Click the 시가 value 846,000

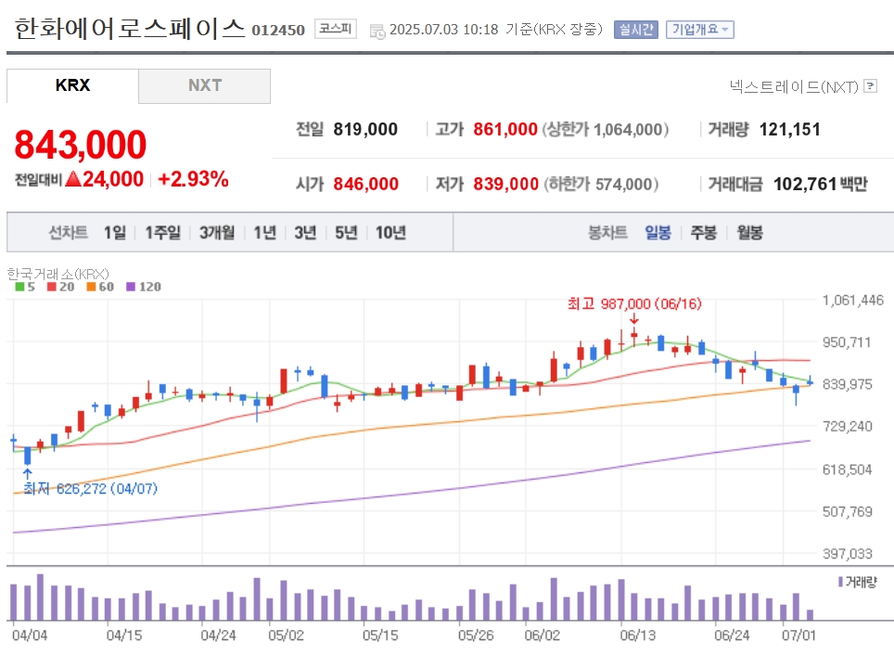pos(366,185)
